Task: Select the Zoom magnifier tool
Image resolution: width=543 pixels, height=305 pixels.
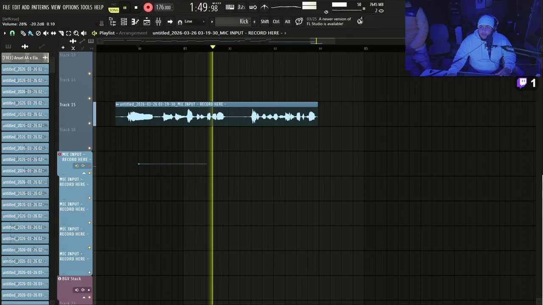Action: coord(76,33)
